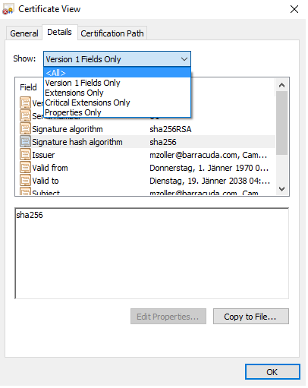Collapse the Show dropdown arrow
The height and width of the screenshot is (388, 308).
point(184,59)
